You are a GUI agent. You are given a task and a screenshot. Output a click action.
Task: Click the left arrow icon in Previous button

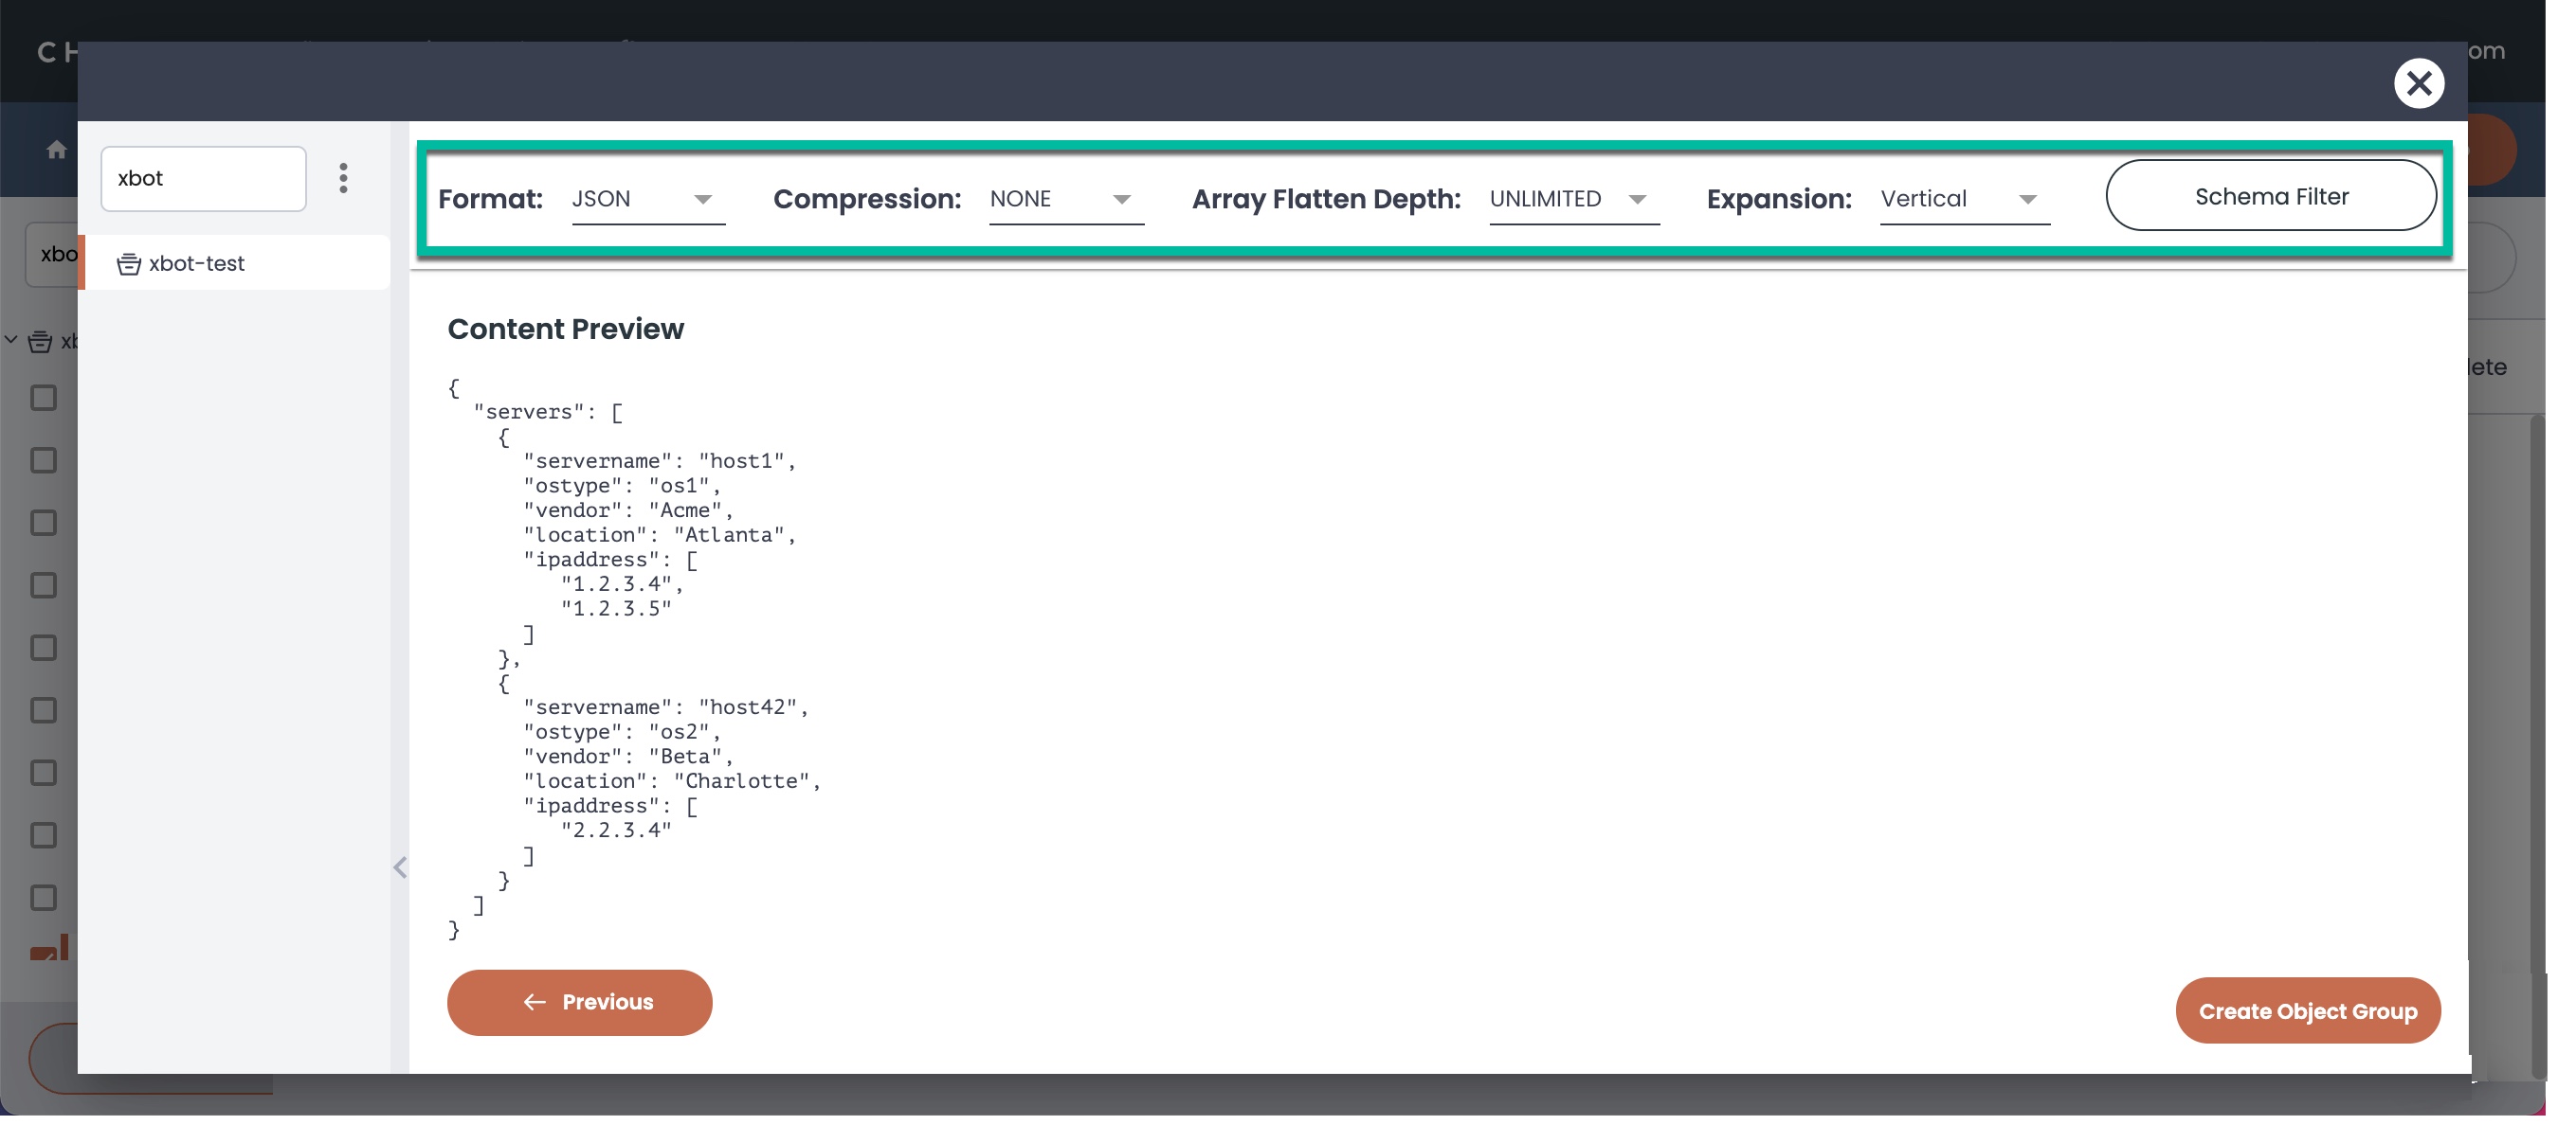pos(535,1002)
